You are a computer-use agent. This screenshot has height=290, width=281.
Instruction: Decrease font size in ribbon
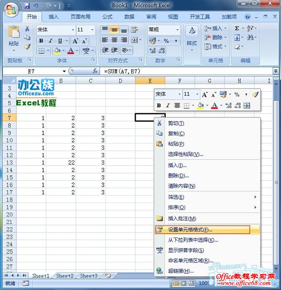click(x=84, y=41)
